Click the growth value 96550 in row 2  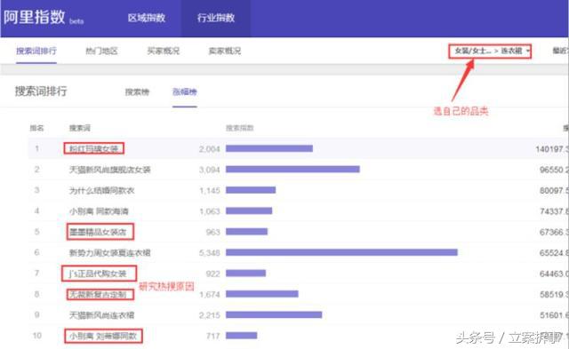[x=554, y=170]
